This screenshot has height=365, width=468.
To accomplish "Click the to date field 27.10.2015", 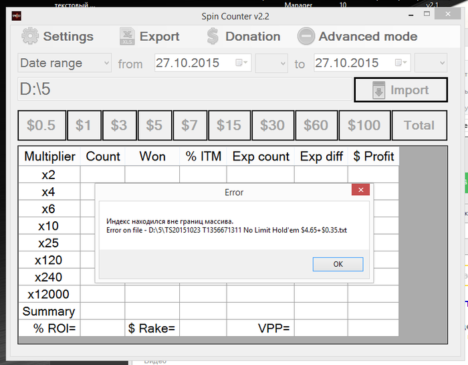I will pyautogui.click(x=362, y=63).
